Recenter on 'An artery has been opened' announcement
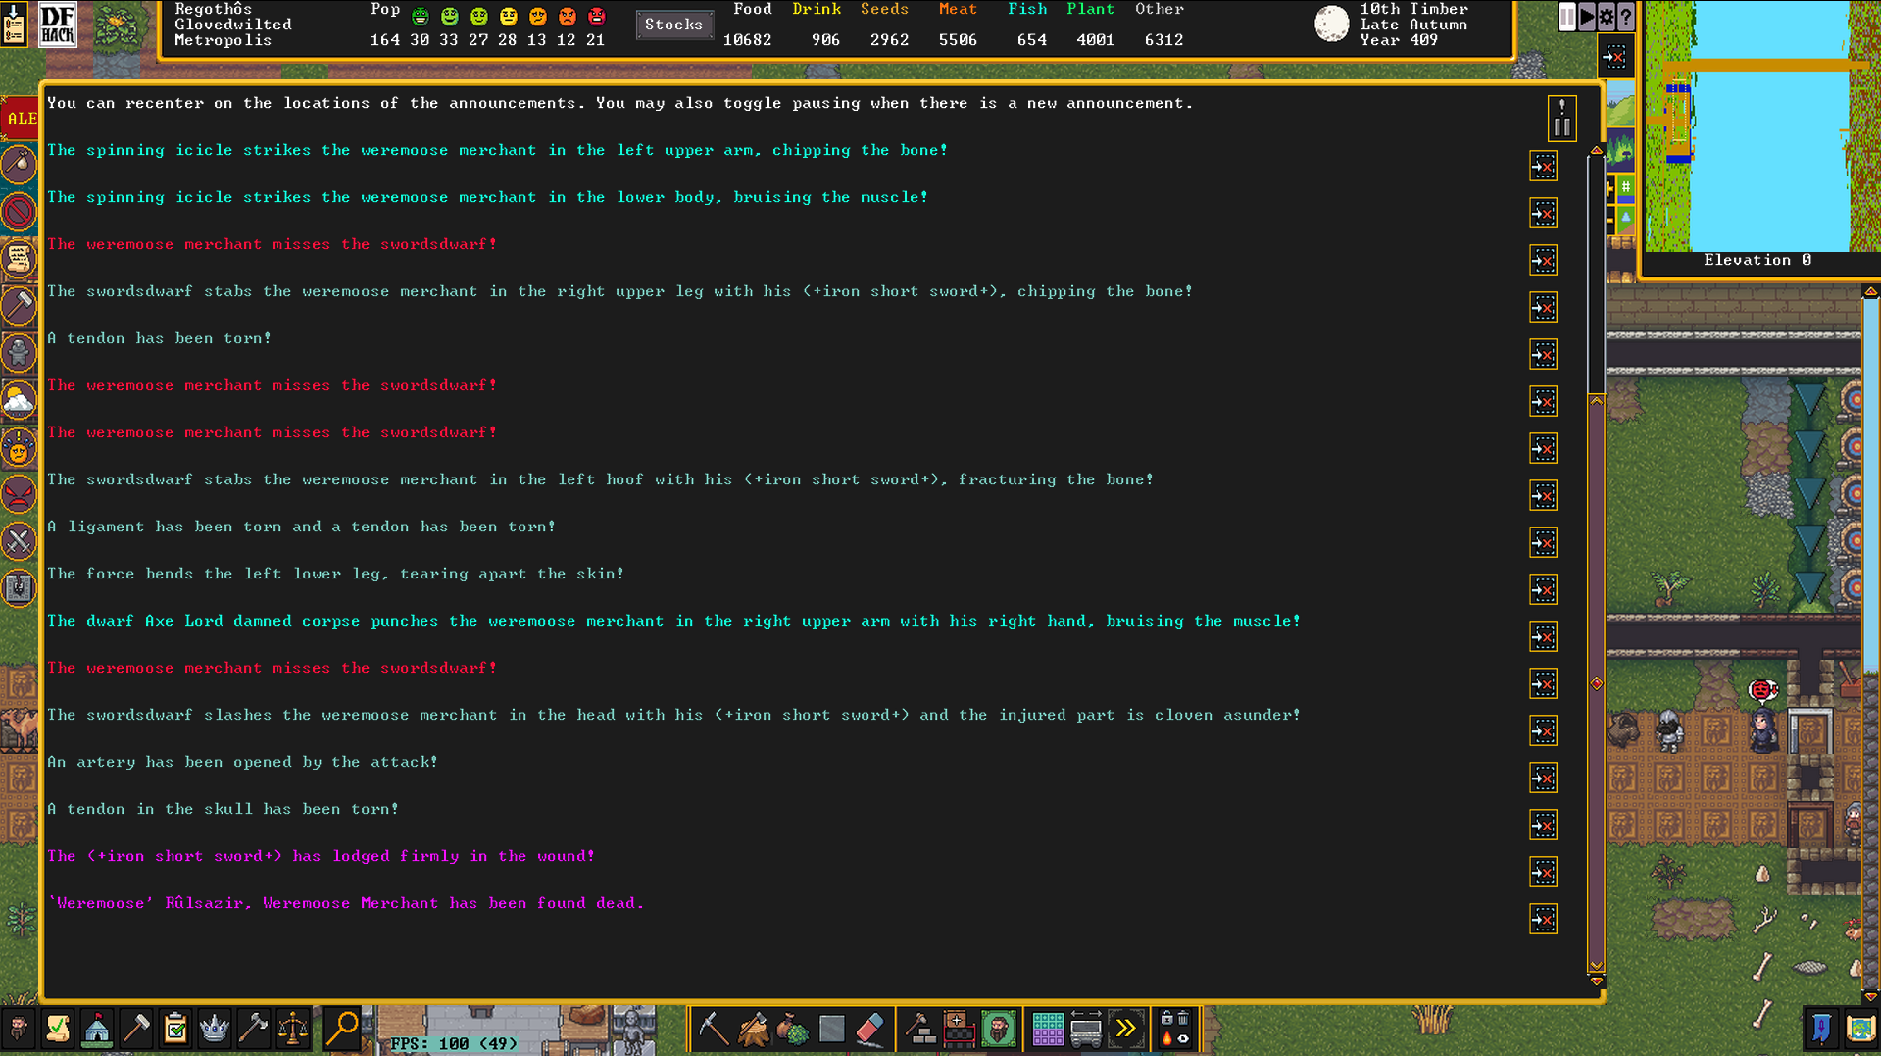This screenshot has height=1056, width=1881. [x=1543, y=778]
